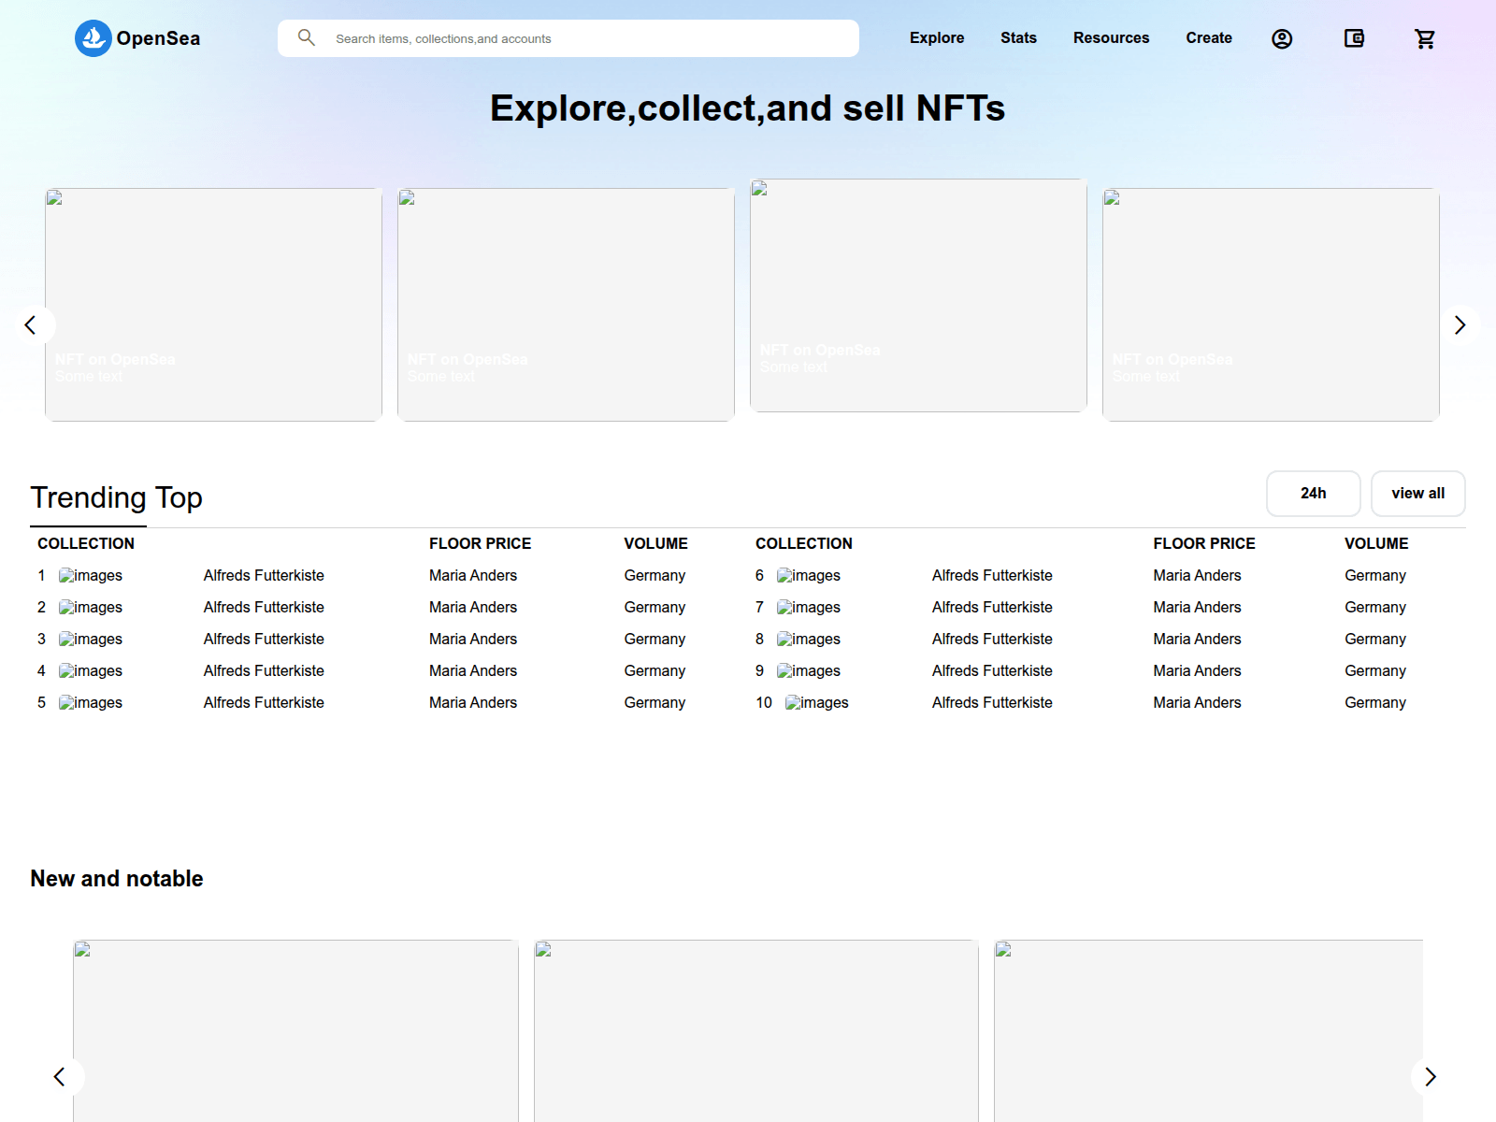The width and height of the screenshot is (1496, 1122).
Task: Open the Create menu item
Action: tap(1209, 38)
